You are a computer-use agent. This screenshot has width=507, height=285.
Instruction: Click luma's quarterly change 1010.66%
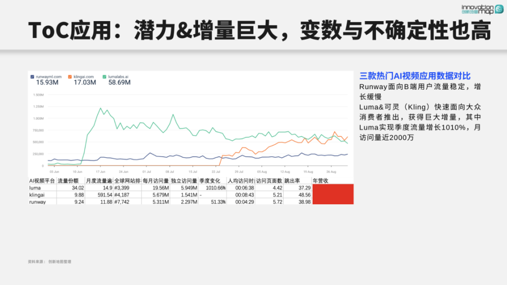click(x=215, y=188)
